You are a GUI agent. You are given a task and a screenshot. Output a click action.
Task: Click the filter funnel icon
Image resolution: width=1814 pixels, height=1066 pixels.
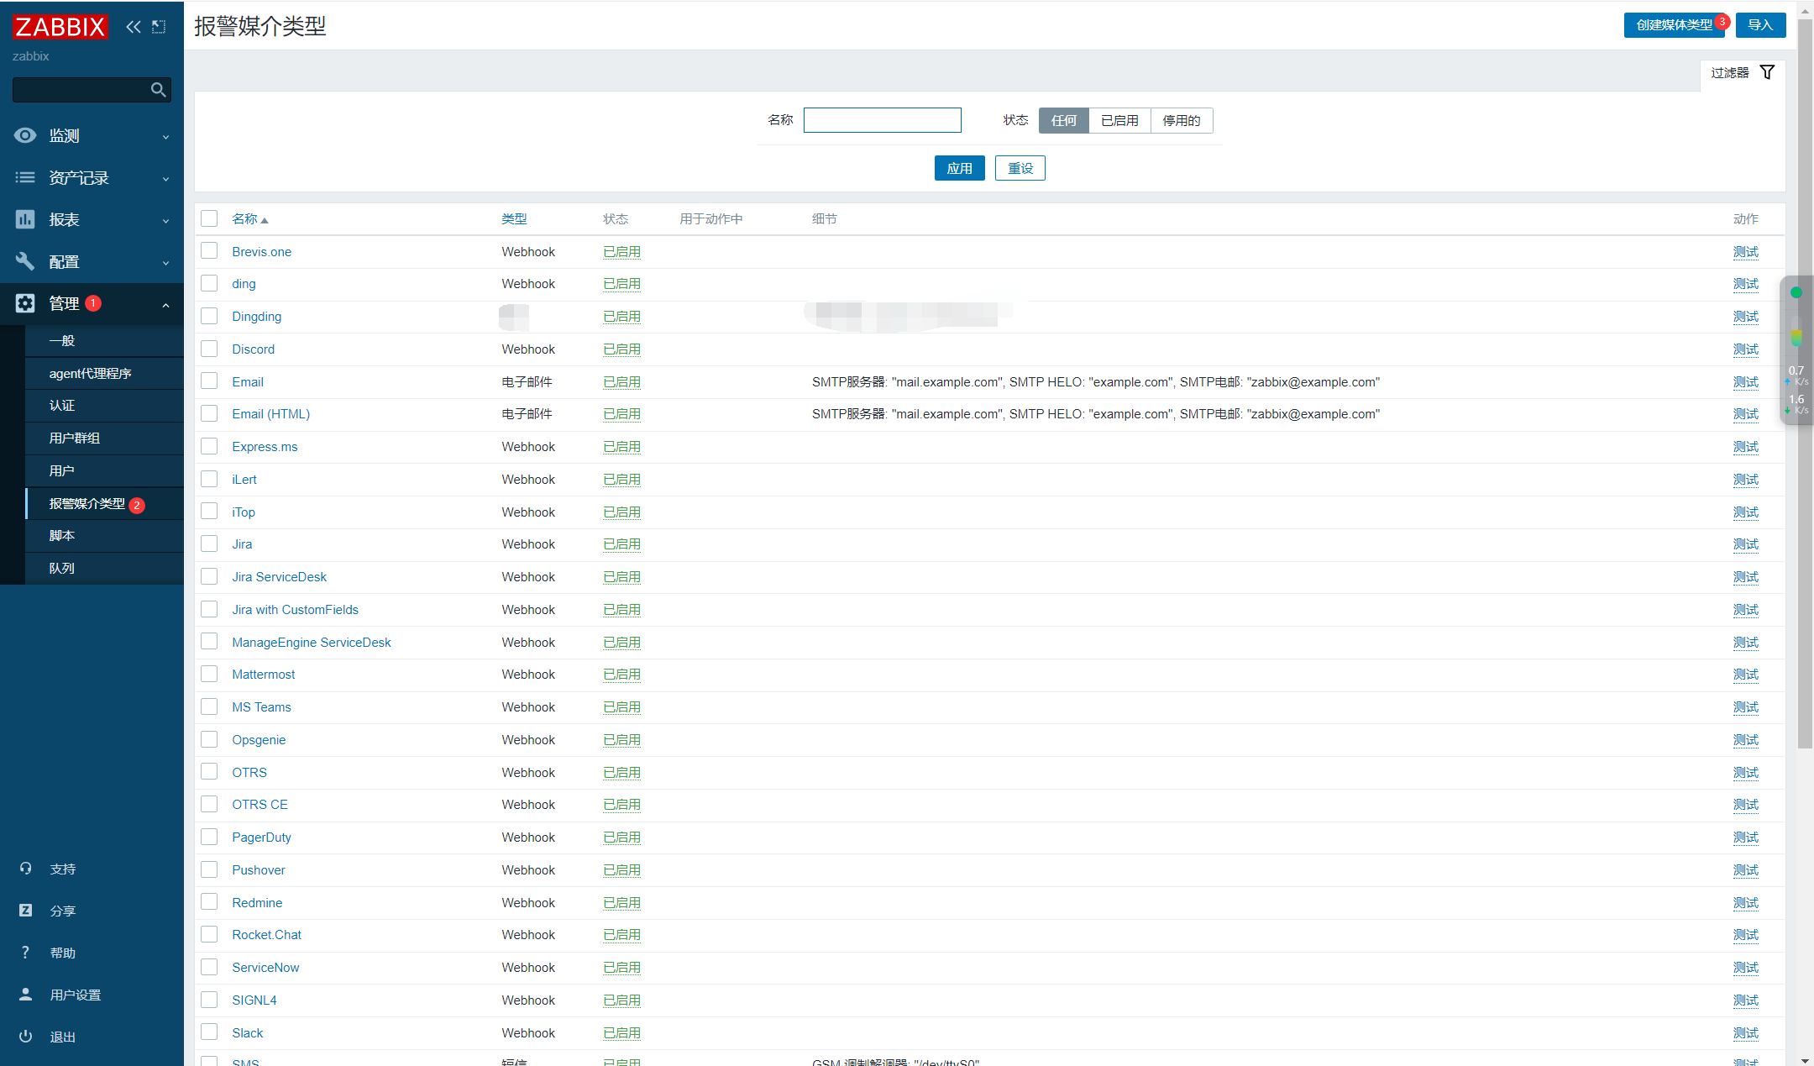coord(1767,72)
